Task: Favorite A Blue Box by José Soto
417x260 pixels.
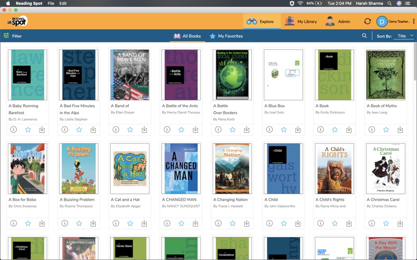Action: [x=284, y=129]
